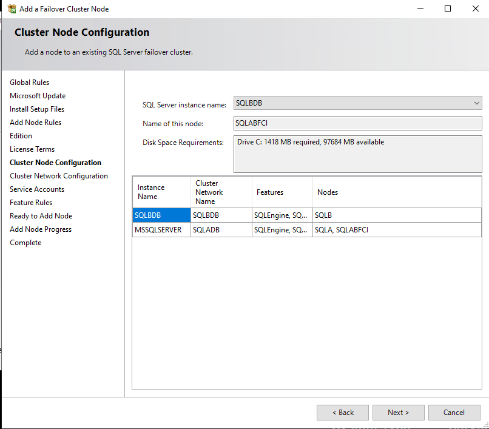Cancel the Add Node wizard
This screenshot has width=489, height=429.
pos(454,413)
